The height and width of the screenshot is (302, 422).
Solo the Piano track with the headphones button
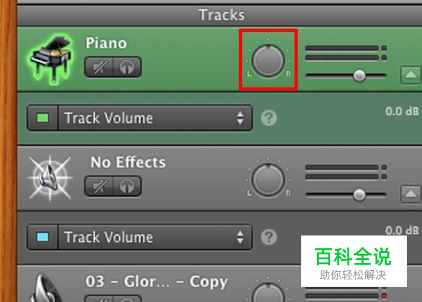pos(127,67)
